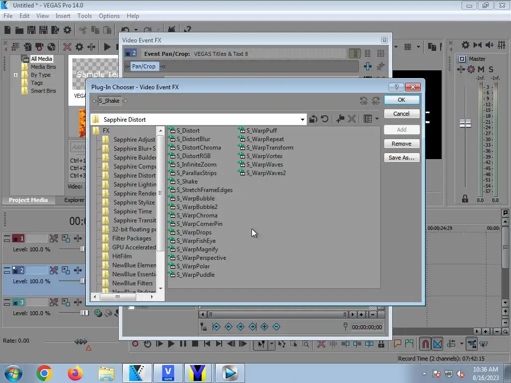511x383 pixels.
Task: Toggle the Sync cursor icon in Pan/Crop timeline
Action: [204, 327]
